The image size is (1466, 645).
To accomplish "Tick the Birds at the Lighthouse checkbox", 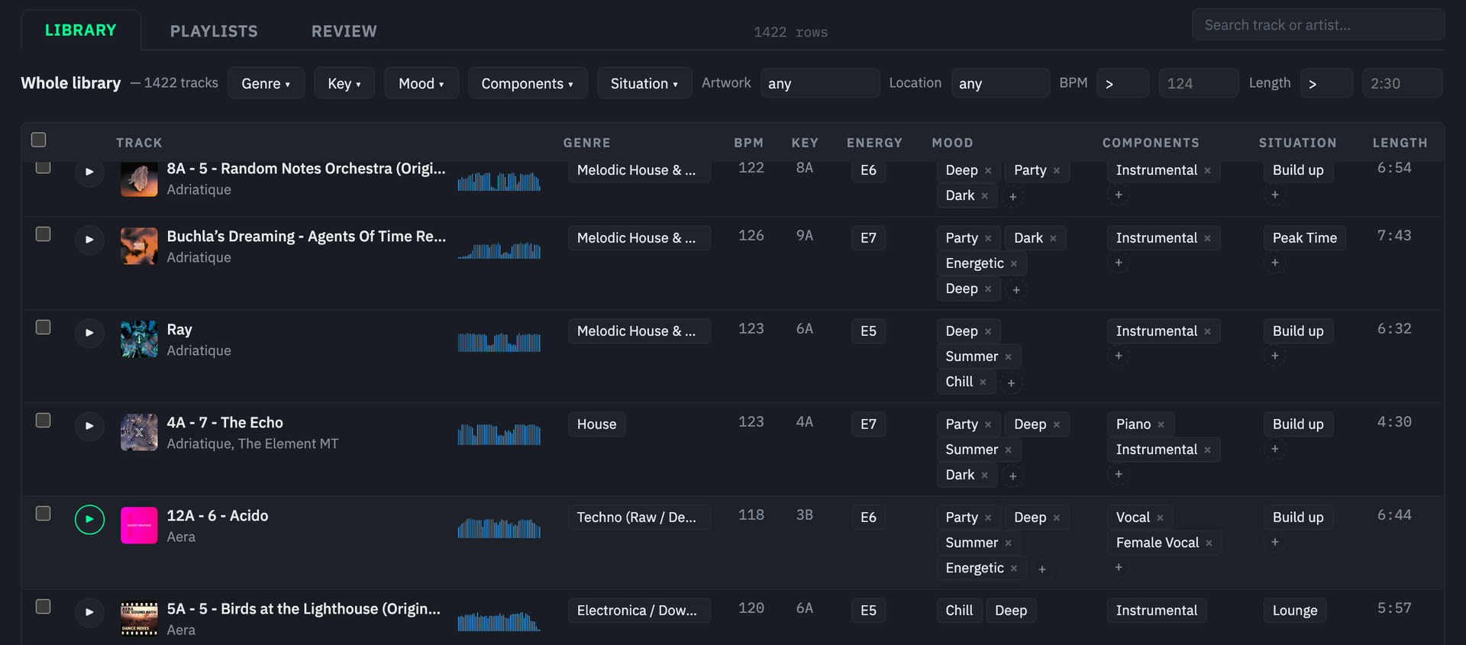I will [x=44, y=607].
